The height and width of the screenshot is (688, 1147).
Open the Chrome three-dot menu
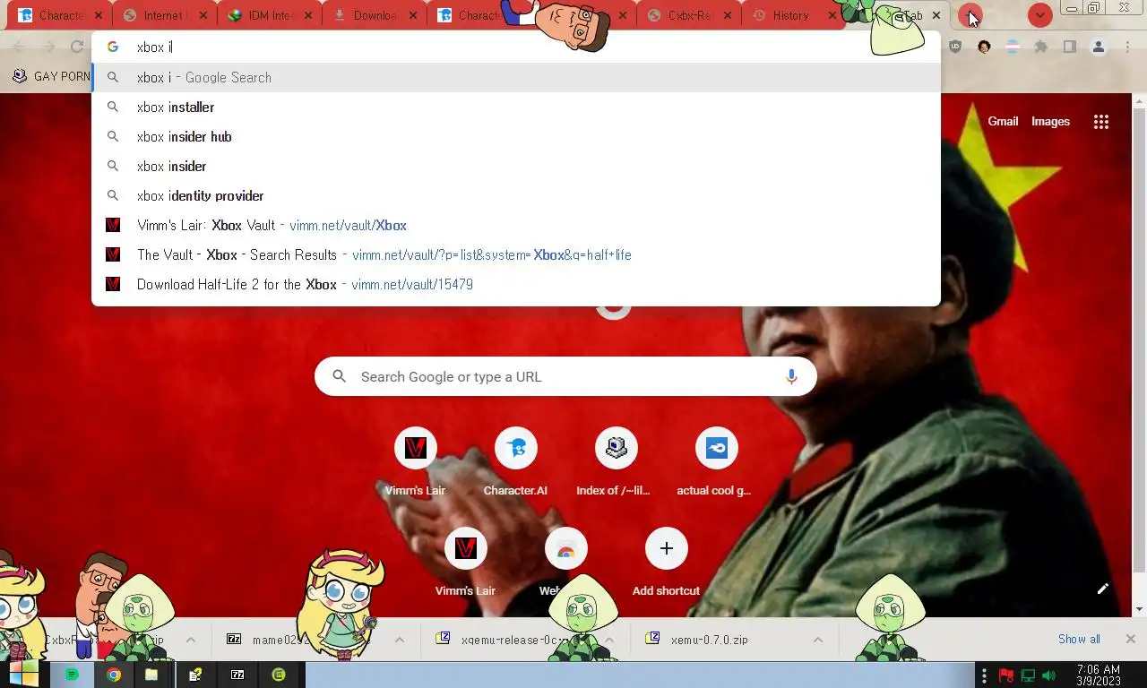pyautogui.click(x=1127, y=47)
